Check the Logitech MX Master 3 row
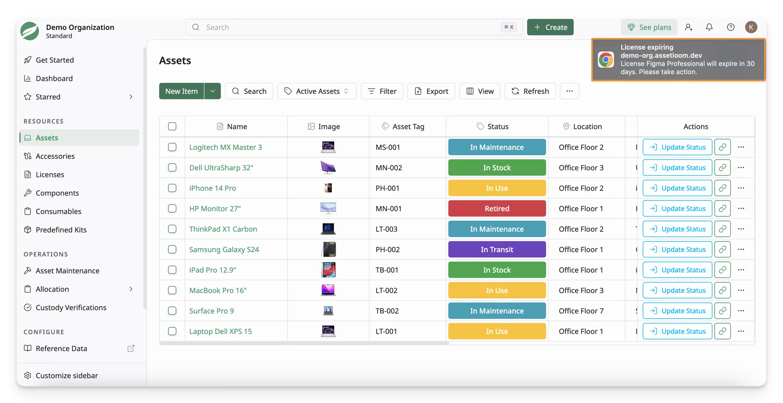The width and height of the screenshot is (783, 403). click(172, 147)
